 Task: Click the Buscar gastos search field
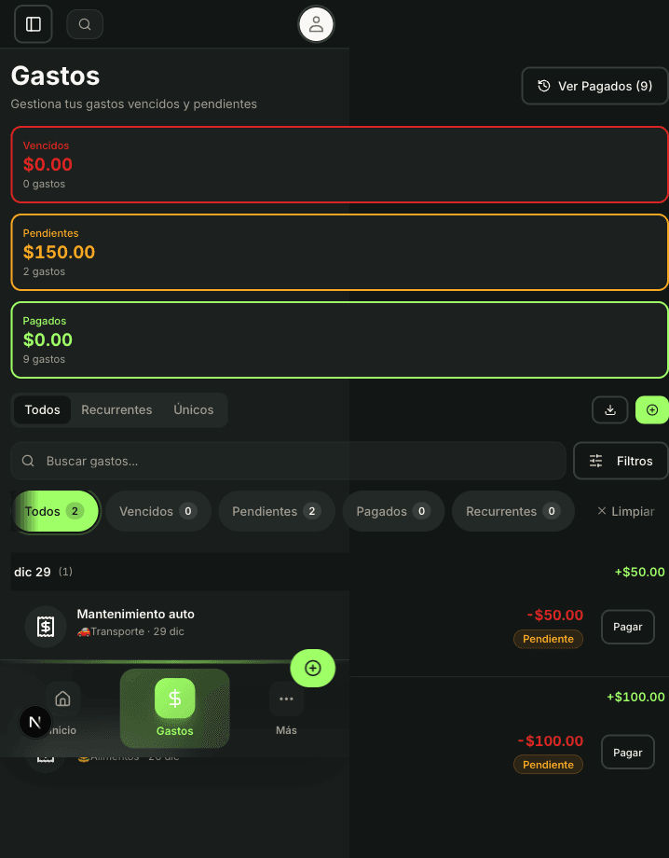coord(280,460)
